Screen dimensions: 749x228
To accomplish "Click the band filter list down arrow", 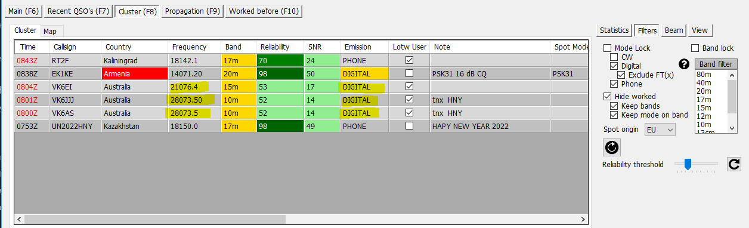I will click(x=733, y=128).
